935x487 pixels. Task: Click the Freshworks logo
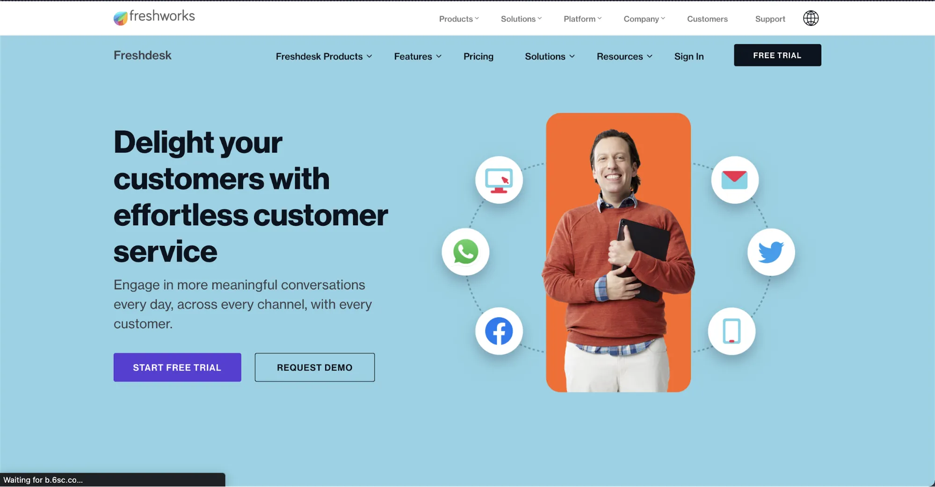tap(154, 17)
